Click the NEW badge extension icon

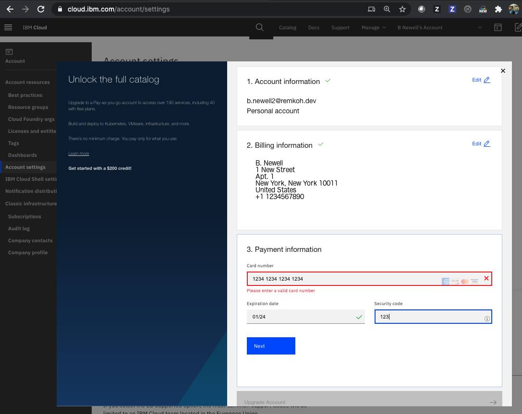coord(483,9)
